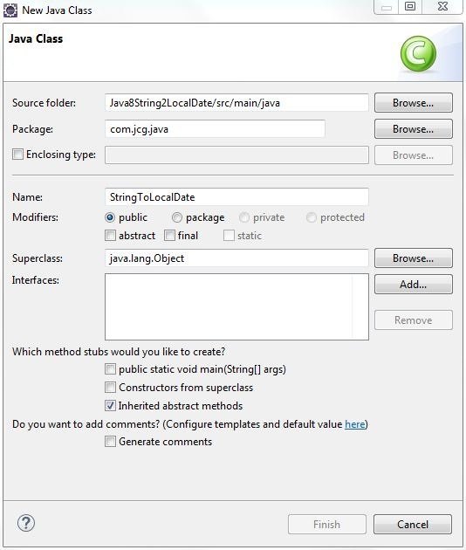Click the help question mark icon
This screenshot has width=466, height=550.
tap(26, 523)
